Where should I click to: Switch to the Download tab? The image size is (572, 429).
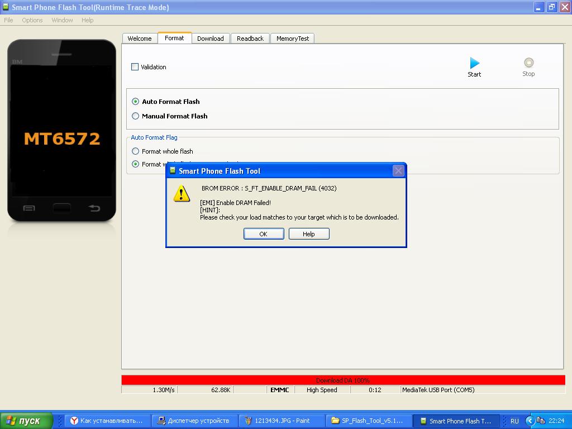210,39
